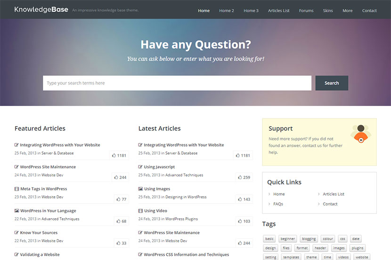Click the edit icon beside Validating a Website
Image resolution: width=391 pixels, height=260 pixels.
[x=16, y=254]
